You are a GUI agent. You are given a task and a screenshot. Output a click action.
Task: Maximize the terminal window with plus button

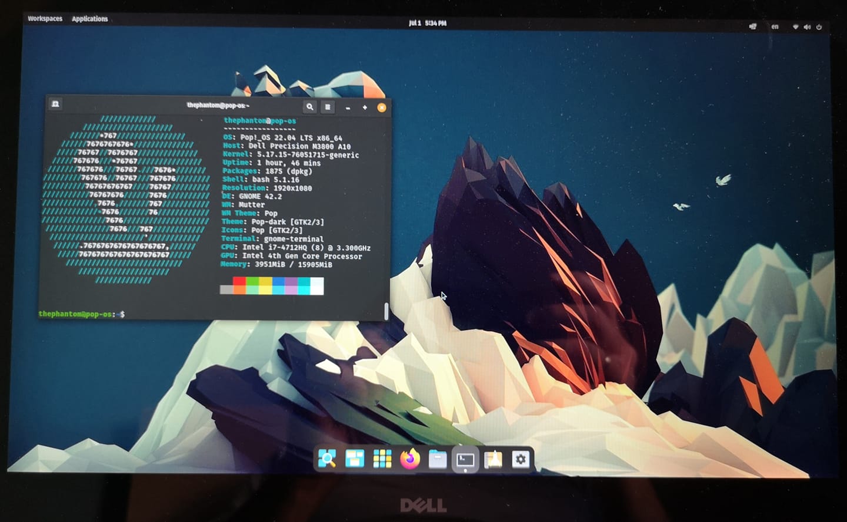[365, 107]
